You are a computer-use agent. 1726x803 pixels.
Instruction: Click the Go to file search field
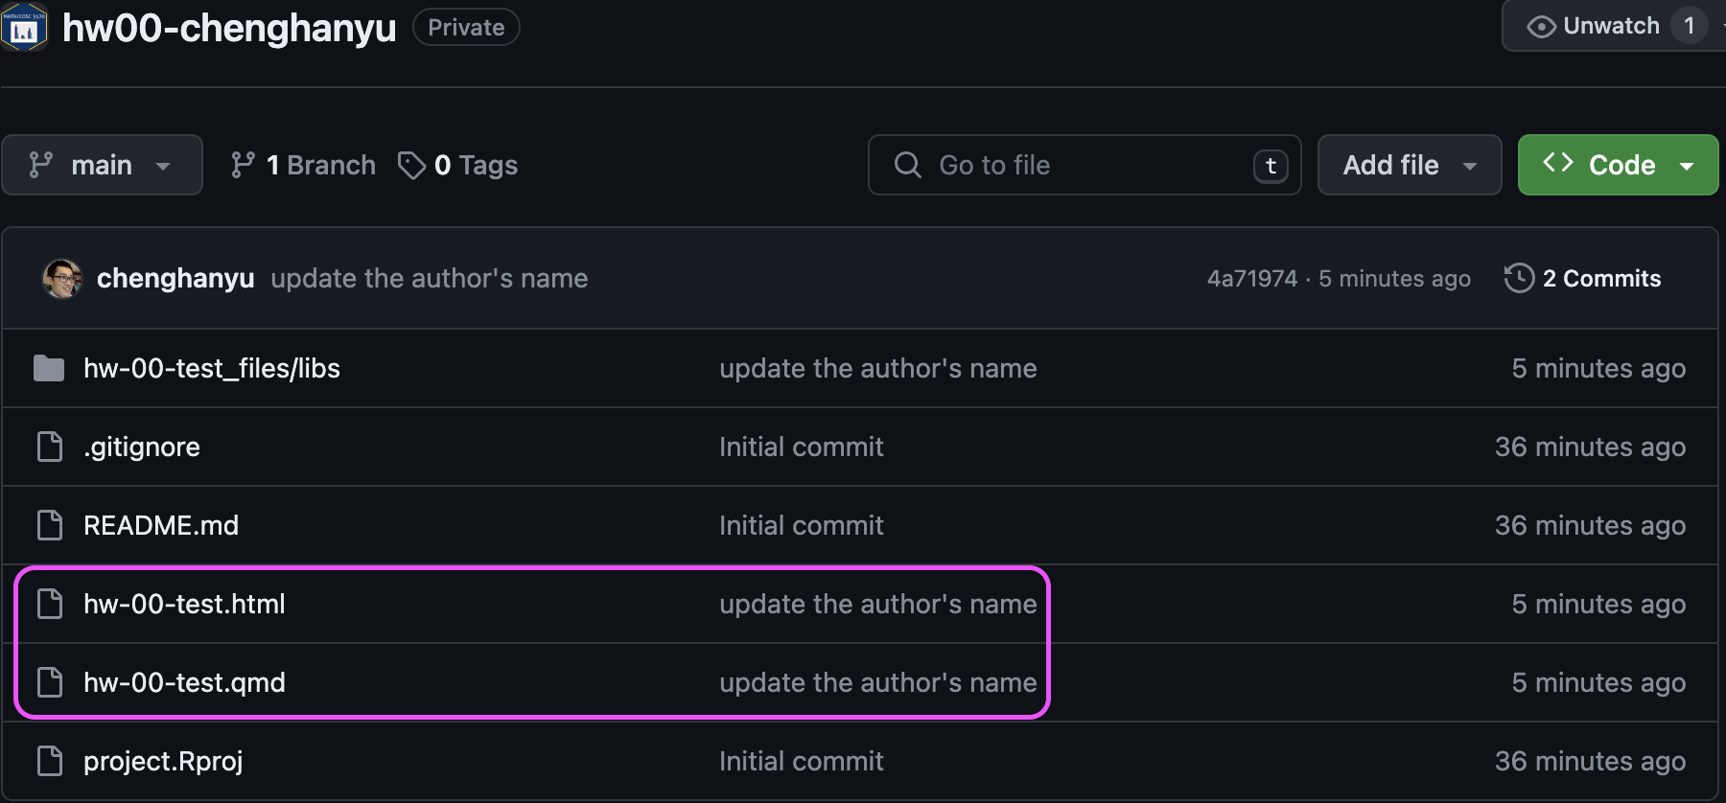tap(1085, 165)
